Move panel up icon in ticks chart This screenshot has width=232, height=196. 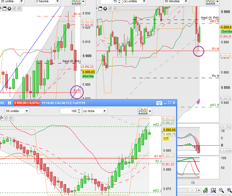tap(11, 118)
